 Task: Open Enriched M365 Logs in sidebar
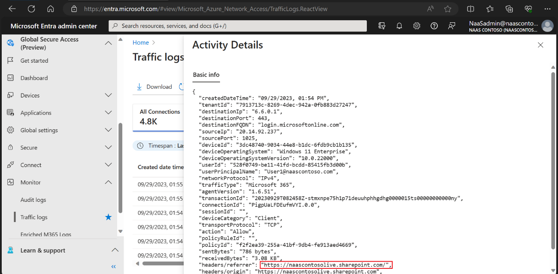click(46, 234)
